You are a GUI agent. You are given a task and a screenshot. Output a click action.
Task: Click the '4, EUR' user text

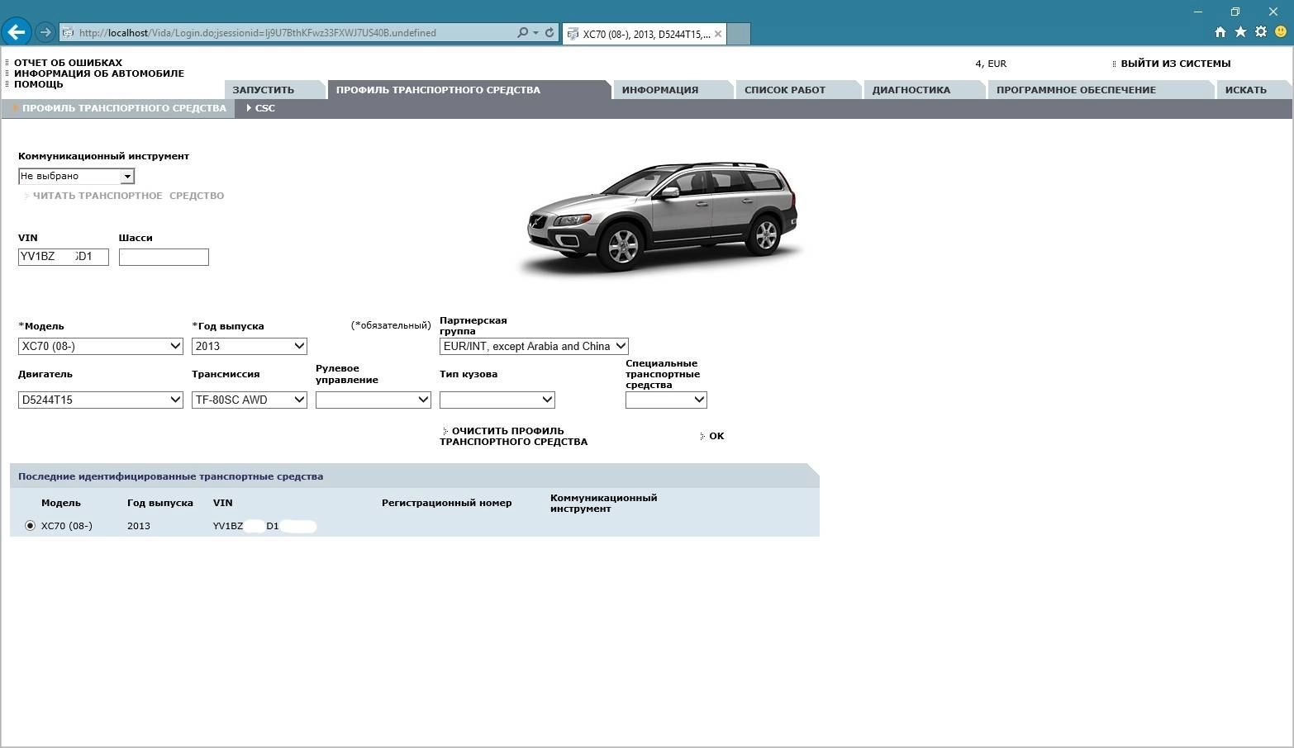coord(991,64)
